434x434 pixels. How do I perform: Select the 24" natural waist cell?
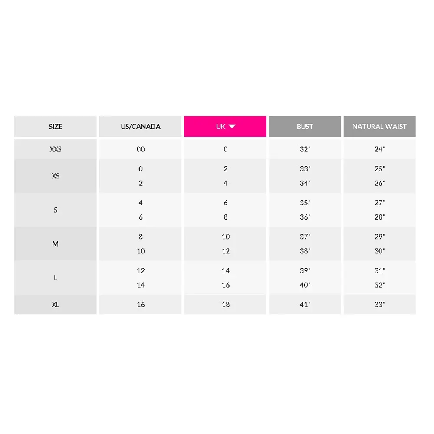coord(379,149)
